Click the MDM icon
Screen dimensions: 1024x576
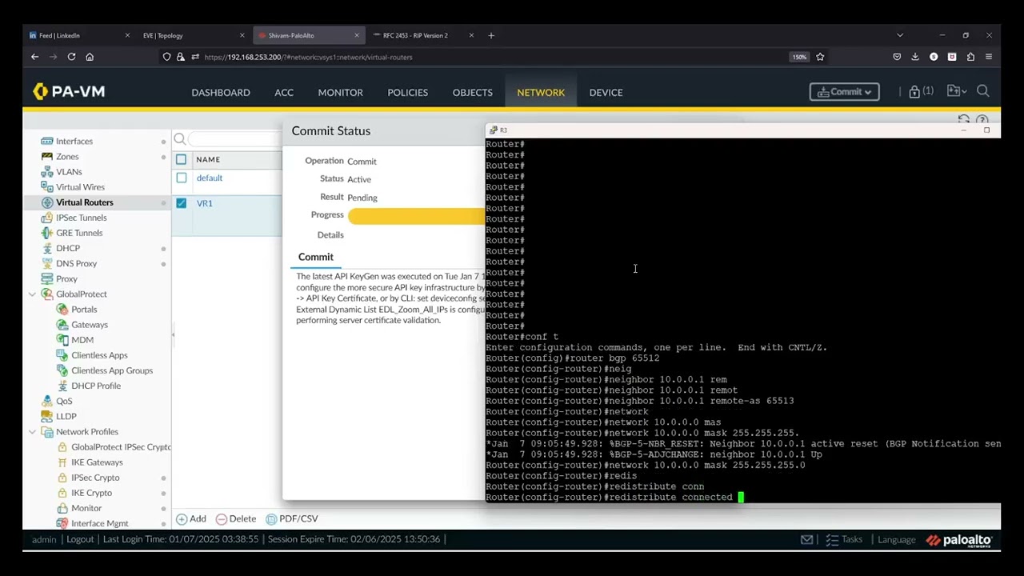pyautogui.click(x=62, y=340)
